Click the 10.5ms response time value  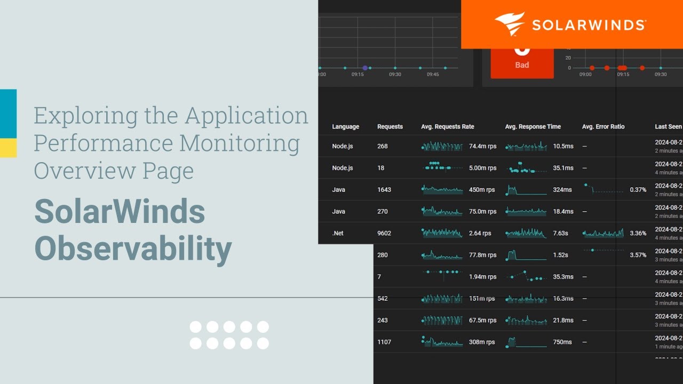click(x=563, y=146)
